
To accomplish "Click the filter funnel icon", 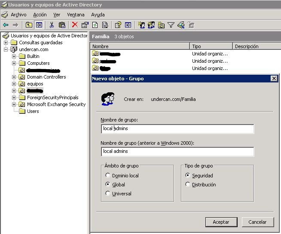I will point(171,25).
